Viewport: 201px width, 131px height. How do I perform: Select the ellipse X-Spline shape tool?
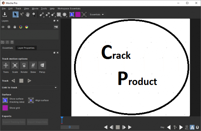coord(65,14)
